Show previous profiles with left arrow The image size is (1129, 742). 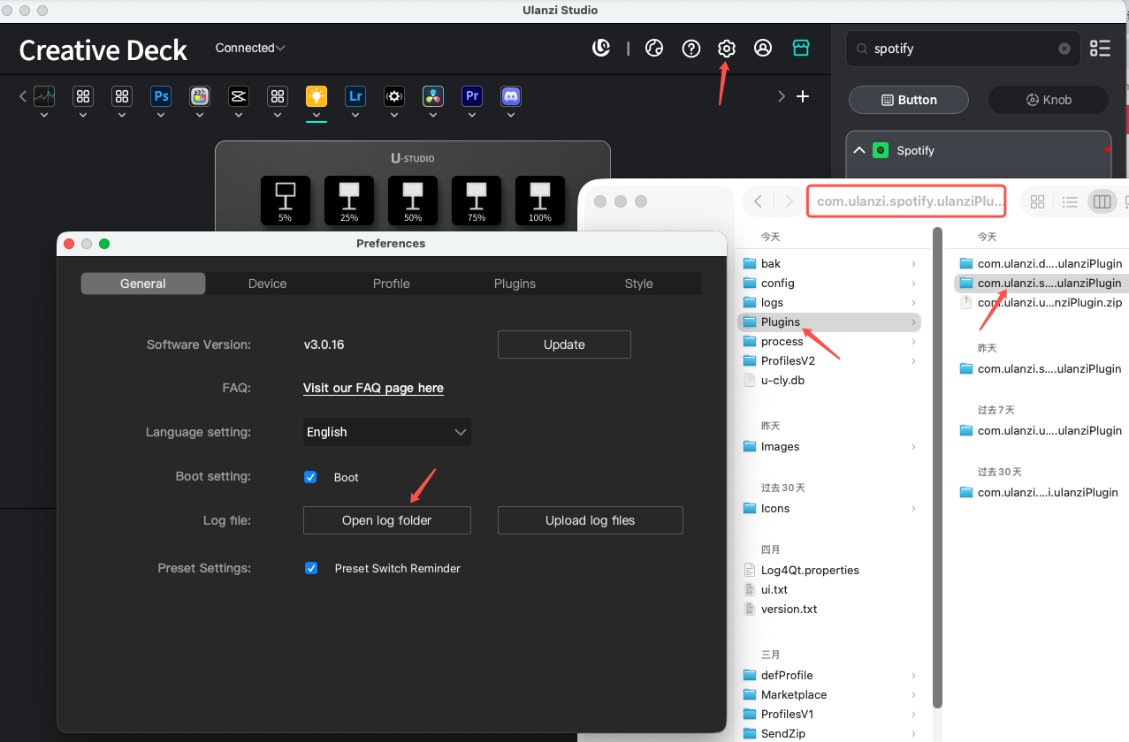pos(22,96)
